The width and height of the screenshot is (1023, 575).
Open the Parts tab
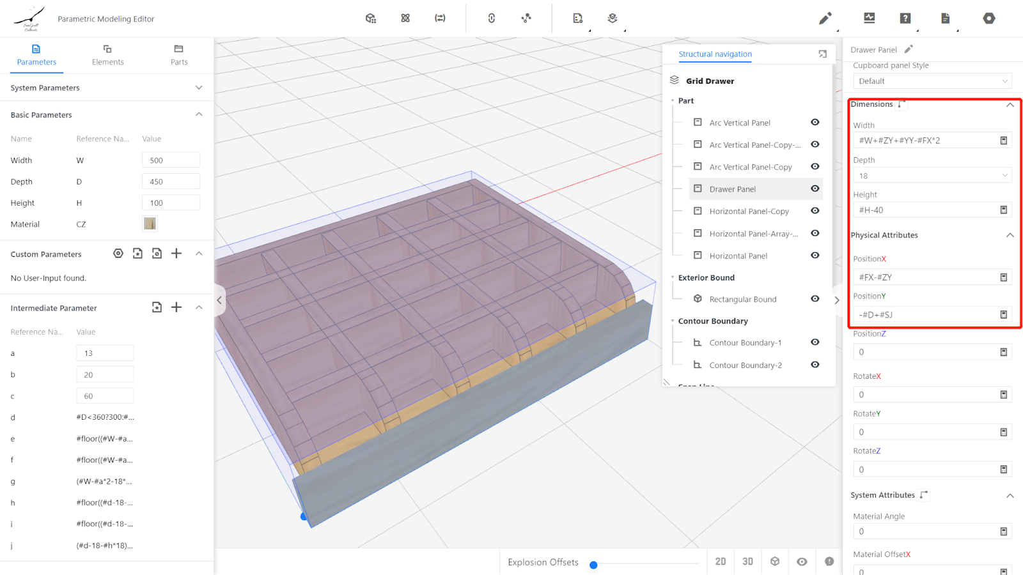[x=179, y=55]
